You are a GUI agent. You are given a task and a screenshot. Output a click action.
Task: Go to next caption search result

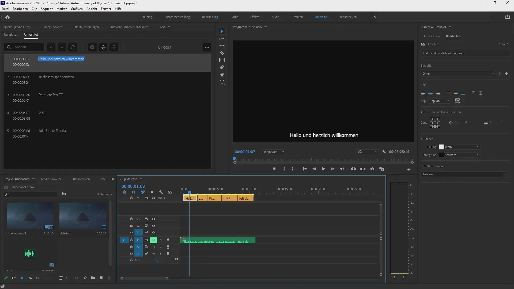pos(62,47)
